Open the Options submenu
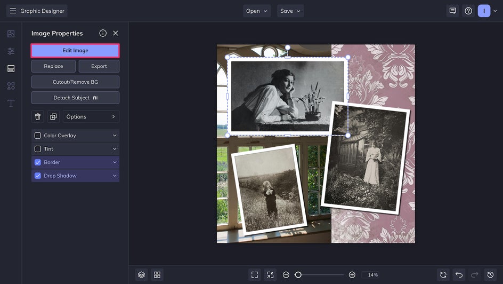Viewport: 503px width, 284px height. tap(91, 116)
